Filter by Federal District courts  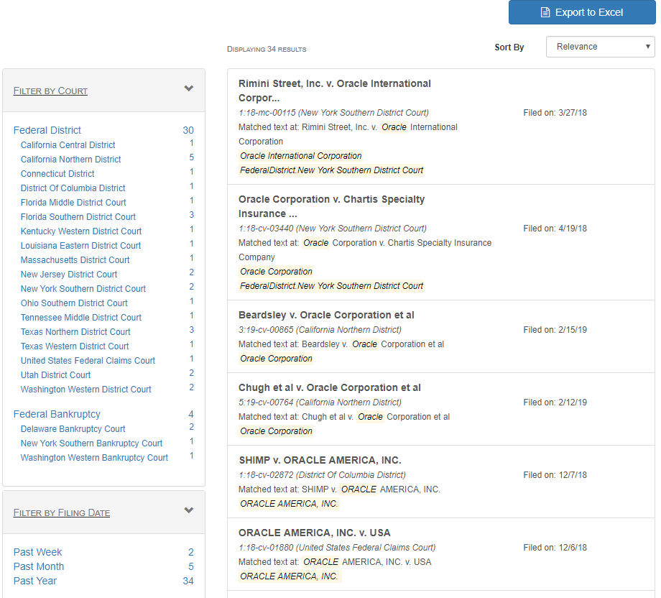(47, 130)
